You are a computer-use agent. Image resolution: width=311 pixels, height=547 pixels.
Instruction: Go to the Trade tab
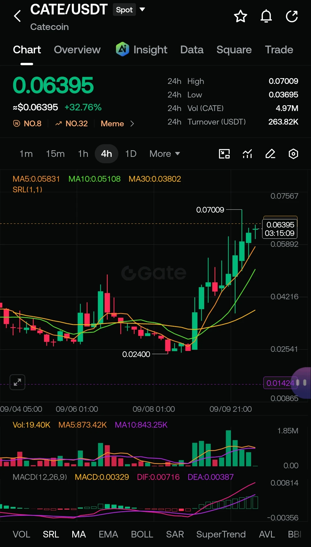[279, 50]
